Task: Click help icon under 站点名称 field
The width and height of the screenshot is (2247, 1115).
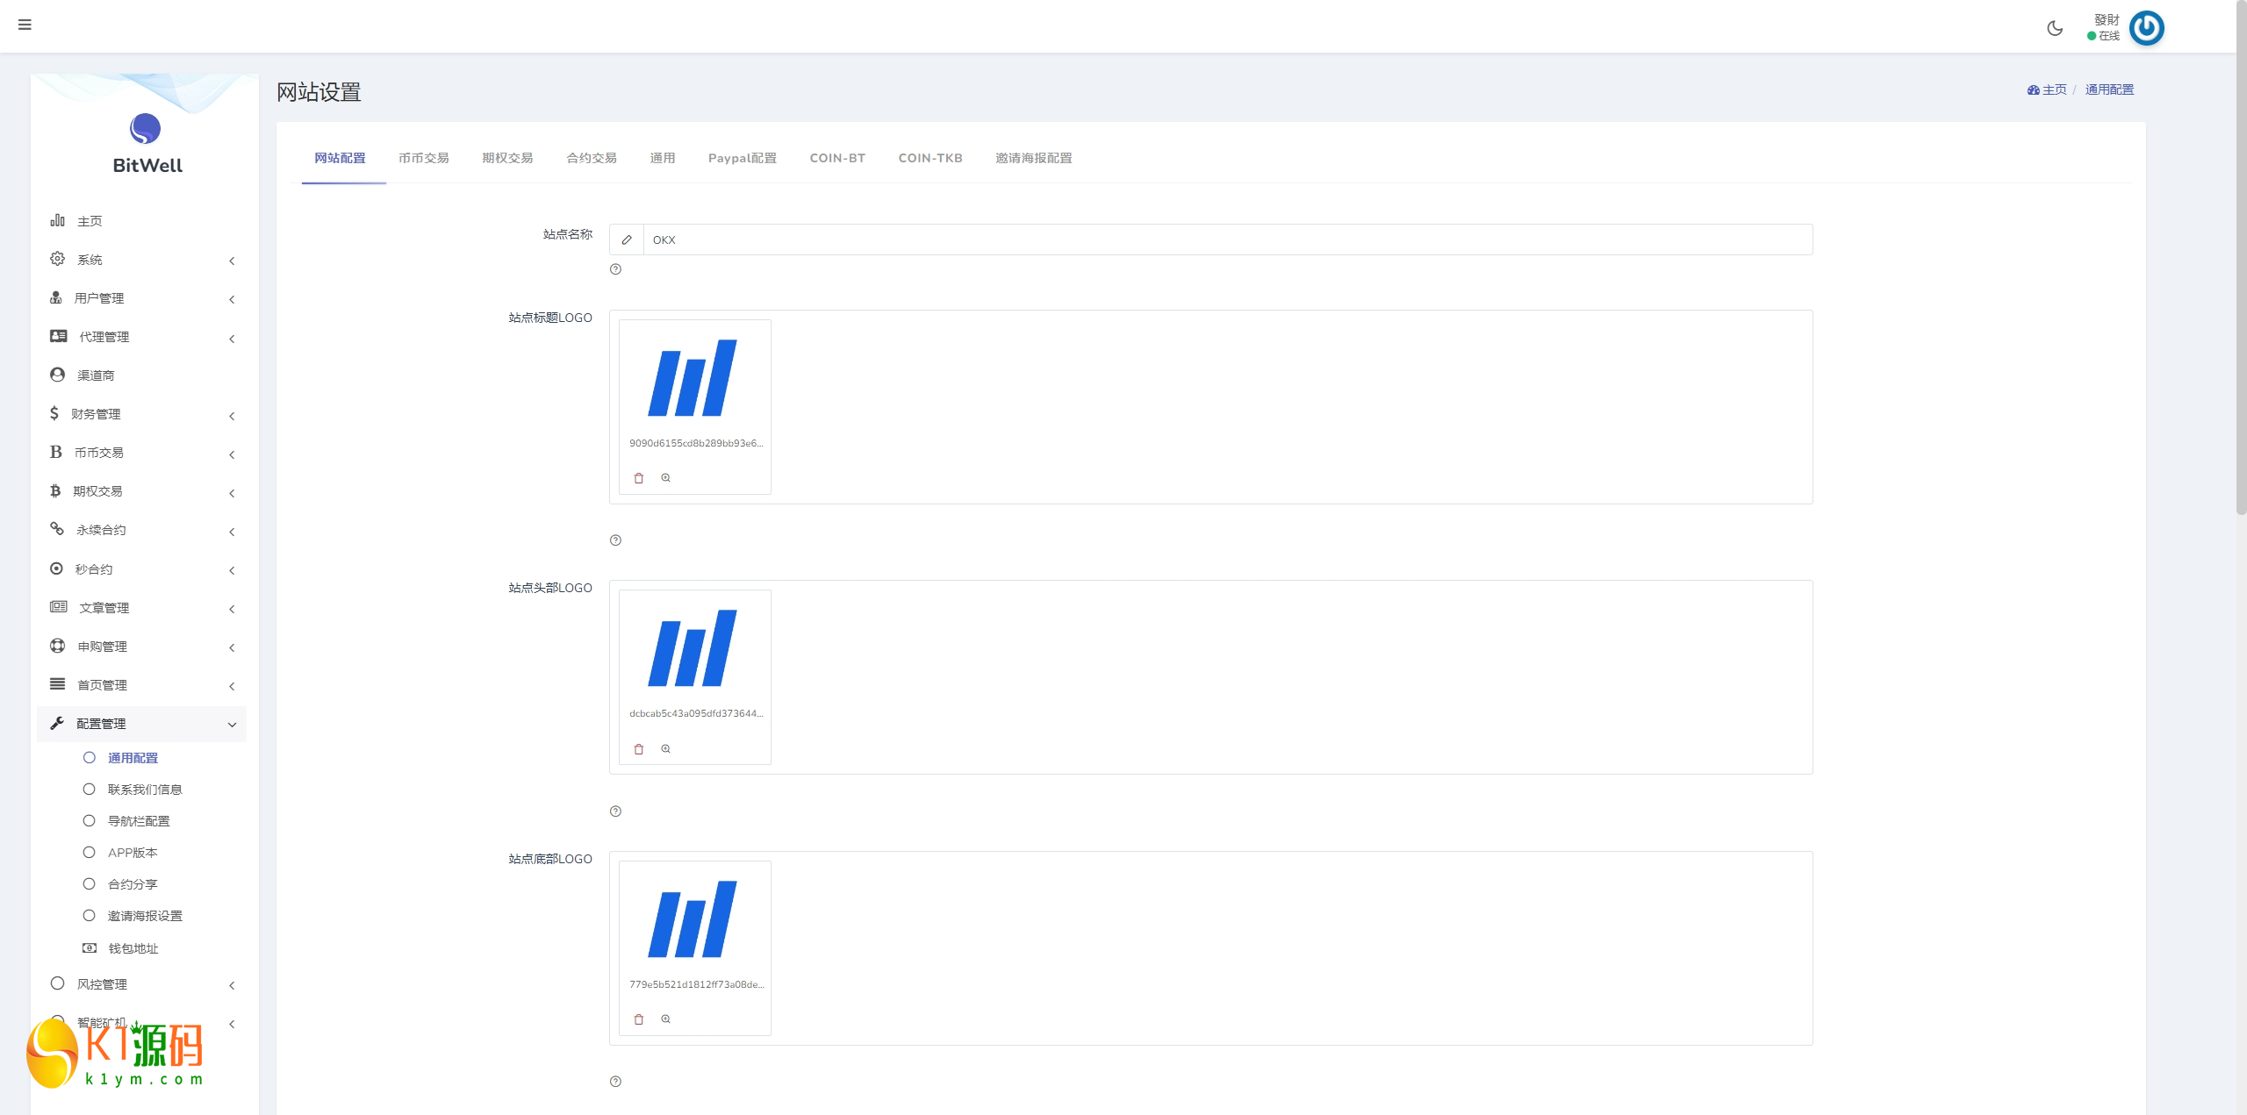Action: coord(615,269)
